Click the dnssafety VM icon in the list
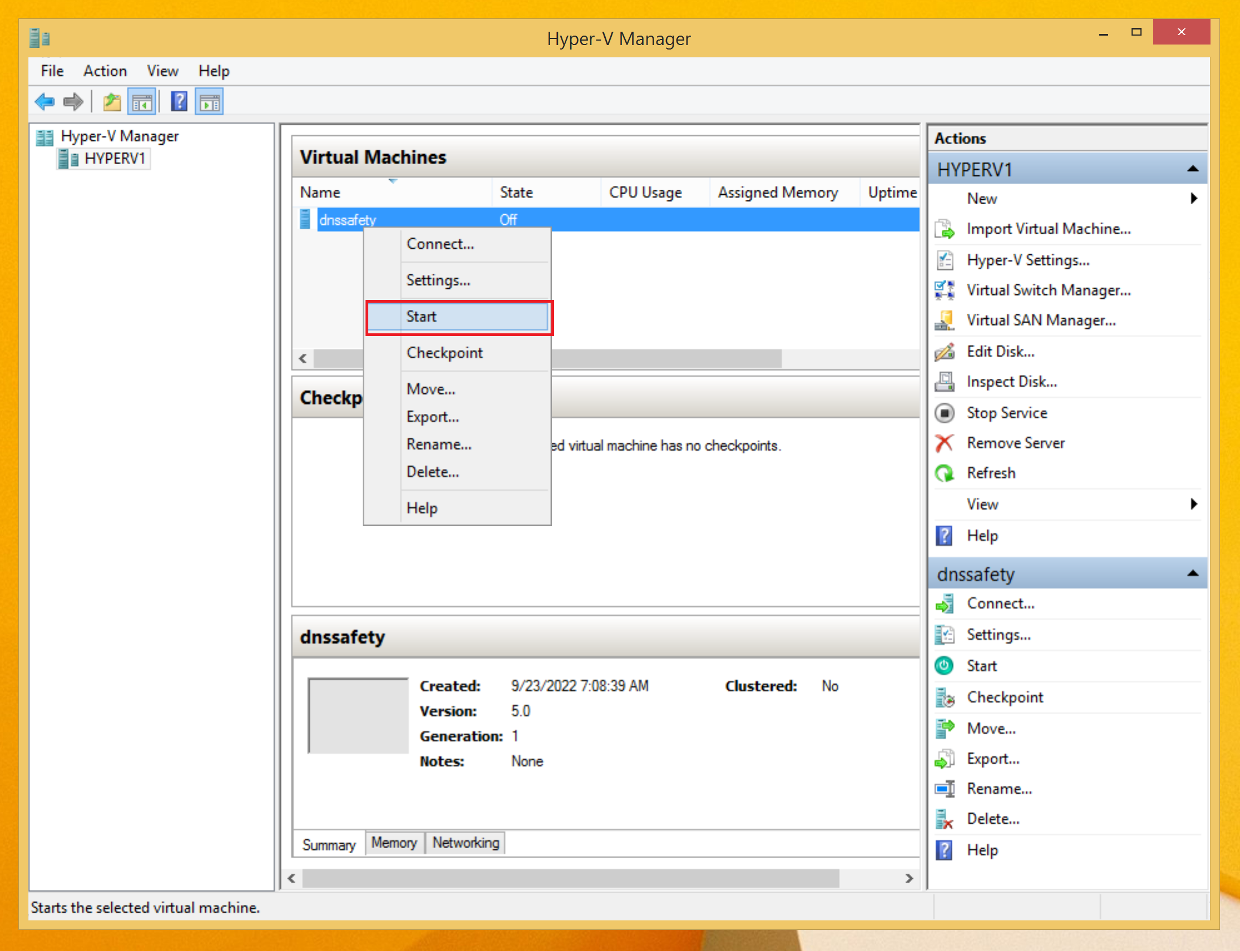Viewport: 1240px width, 951px height. [x=305, y=219]
